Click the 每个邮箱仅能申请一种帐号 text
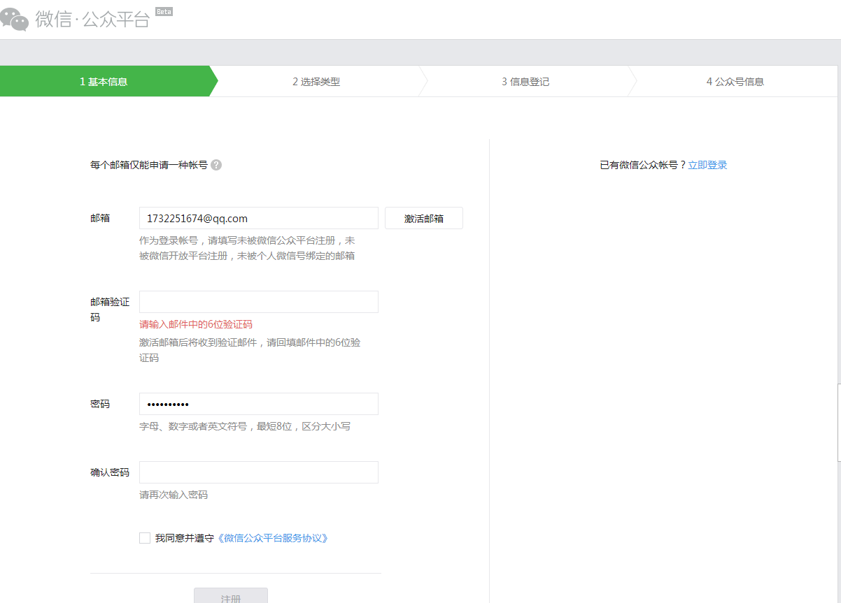This screenshot has width=841, height=603. pos(149,165)
